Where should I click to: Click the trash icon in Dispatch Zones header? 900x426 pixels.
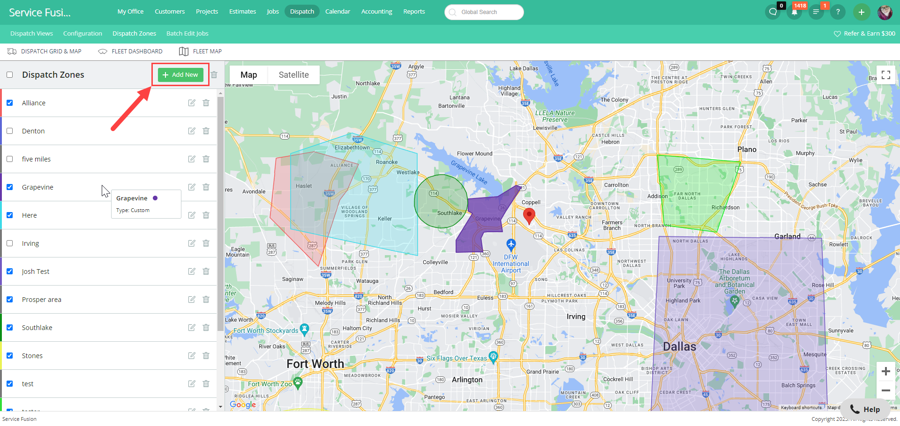[214, 75]
